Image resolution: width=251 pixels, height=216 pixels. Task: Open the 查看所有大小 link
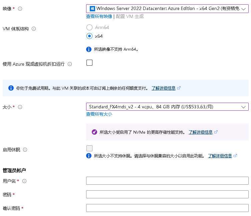[99, 114]
